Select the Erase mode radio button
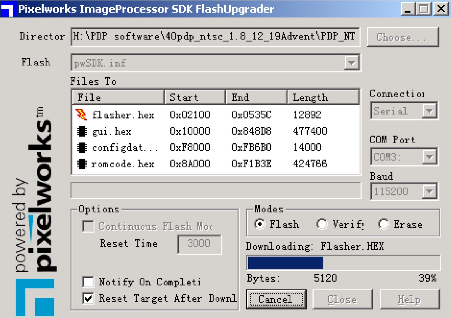The width and height of the screenshot is (452, 318). coord(383,224)
